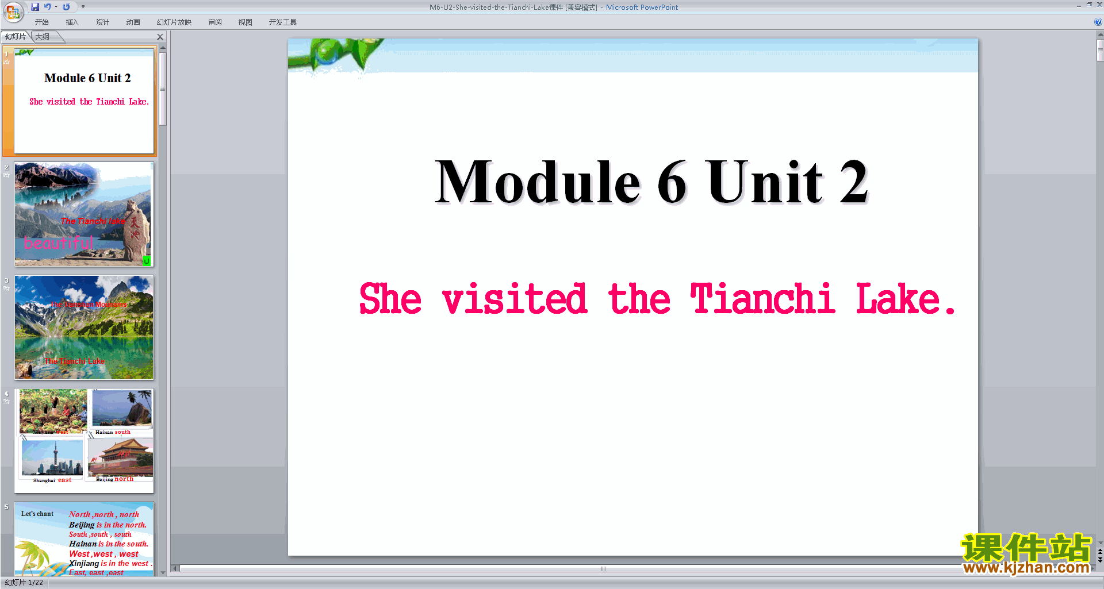The image size is (1104, 589).
Task: Close the slides thumbnail pane
Action: click(160, 37)
